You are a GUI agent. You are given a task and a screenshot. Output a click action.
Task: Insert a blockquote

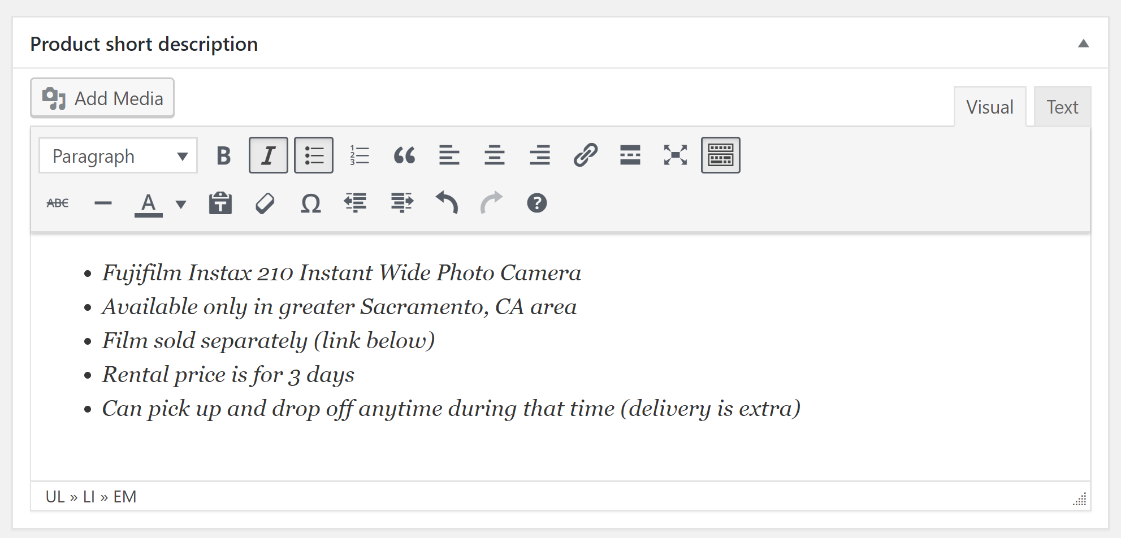tap(404, 155)
